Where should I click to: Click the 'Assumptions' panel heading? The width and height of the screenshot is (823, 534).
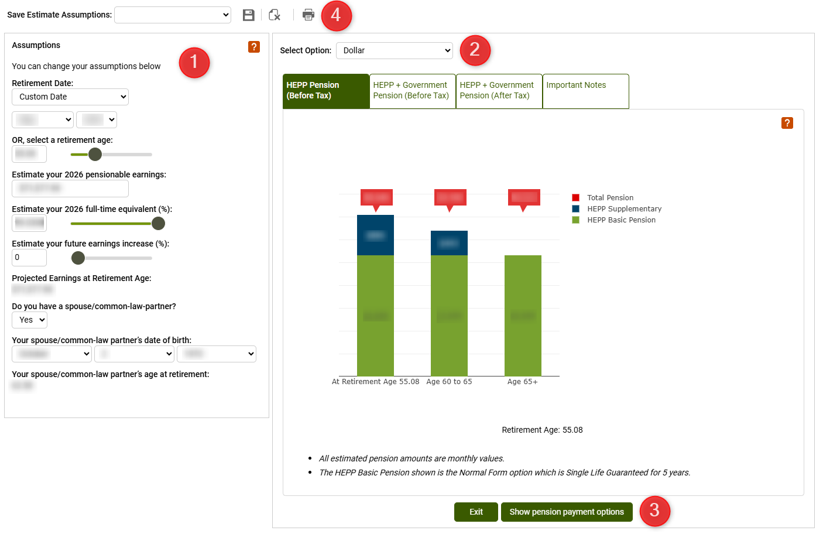pos(36,46)
